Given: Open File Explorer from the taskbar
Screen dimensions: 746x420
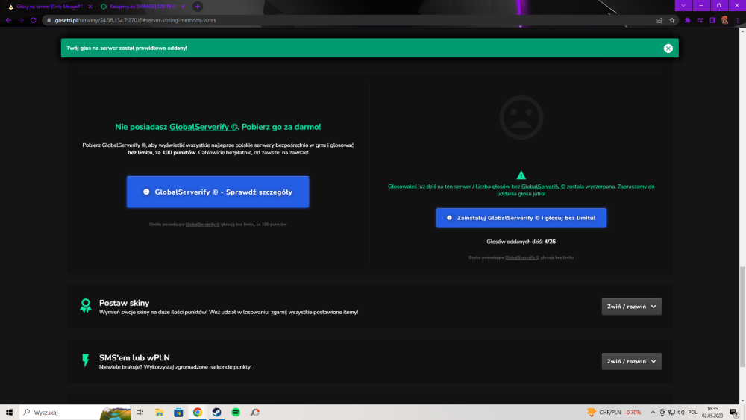Looking at the screenshot, I should point(160,412).
